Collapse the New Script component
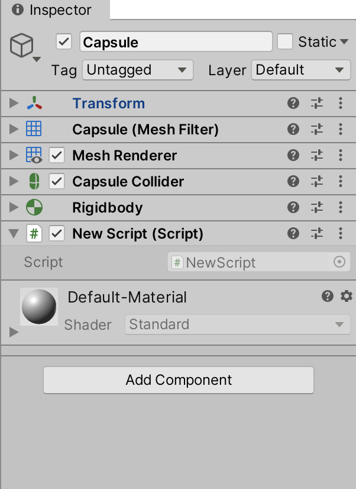The height and width of the screenshot is (489, 356). (14, 234)
